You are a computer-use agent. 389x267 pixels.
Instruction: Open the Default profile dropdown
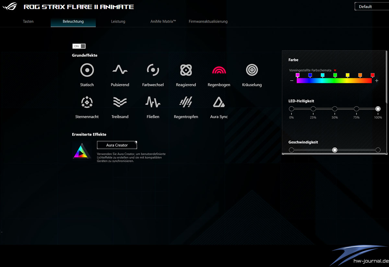[x=372, y=6]
